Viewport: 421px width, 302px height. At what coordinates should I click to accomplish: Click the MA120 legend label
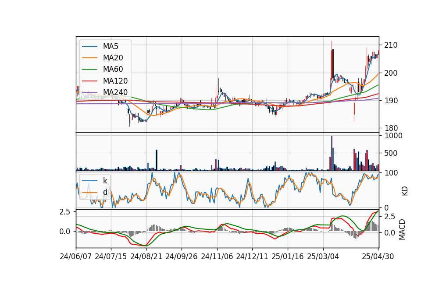pyautogui.click(x=115, y=81)
